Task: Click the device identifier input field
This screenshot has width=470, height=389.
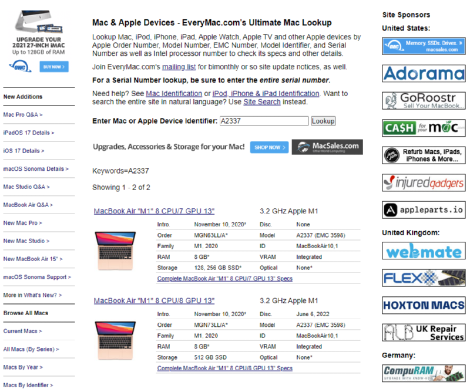Action: [263, 121]
